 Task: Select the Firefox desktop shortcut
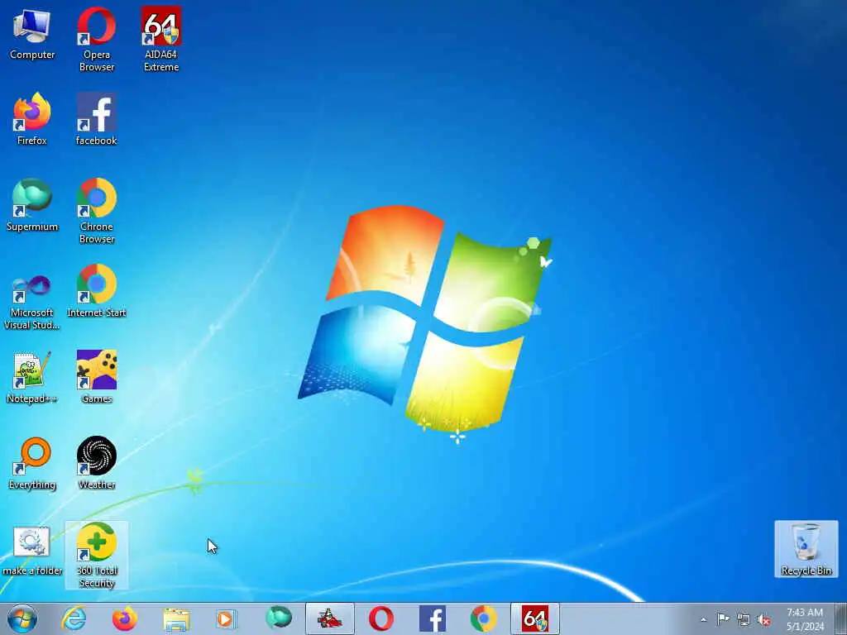pos(32,119)
